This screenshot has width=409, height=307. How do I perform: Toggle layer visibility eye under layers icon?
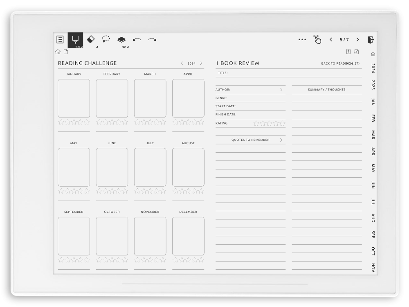pos(124,47)
